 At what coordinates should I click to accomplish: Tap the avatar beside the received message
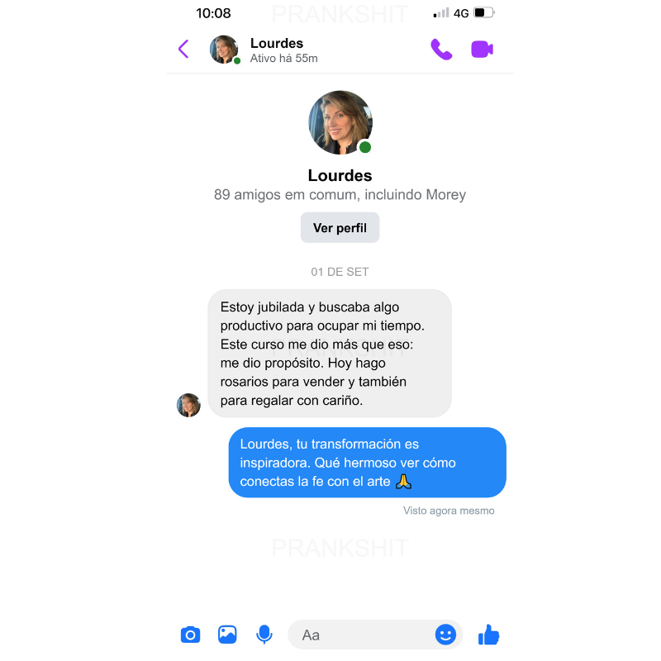pyautogui.click(x=188, y=405)
